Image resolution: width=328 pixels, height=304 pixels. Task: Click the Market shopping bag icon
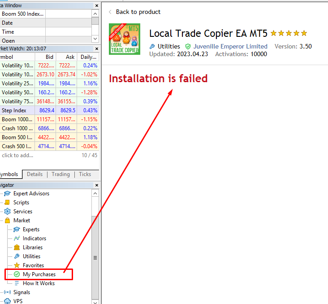pos(7,220)
